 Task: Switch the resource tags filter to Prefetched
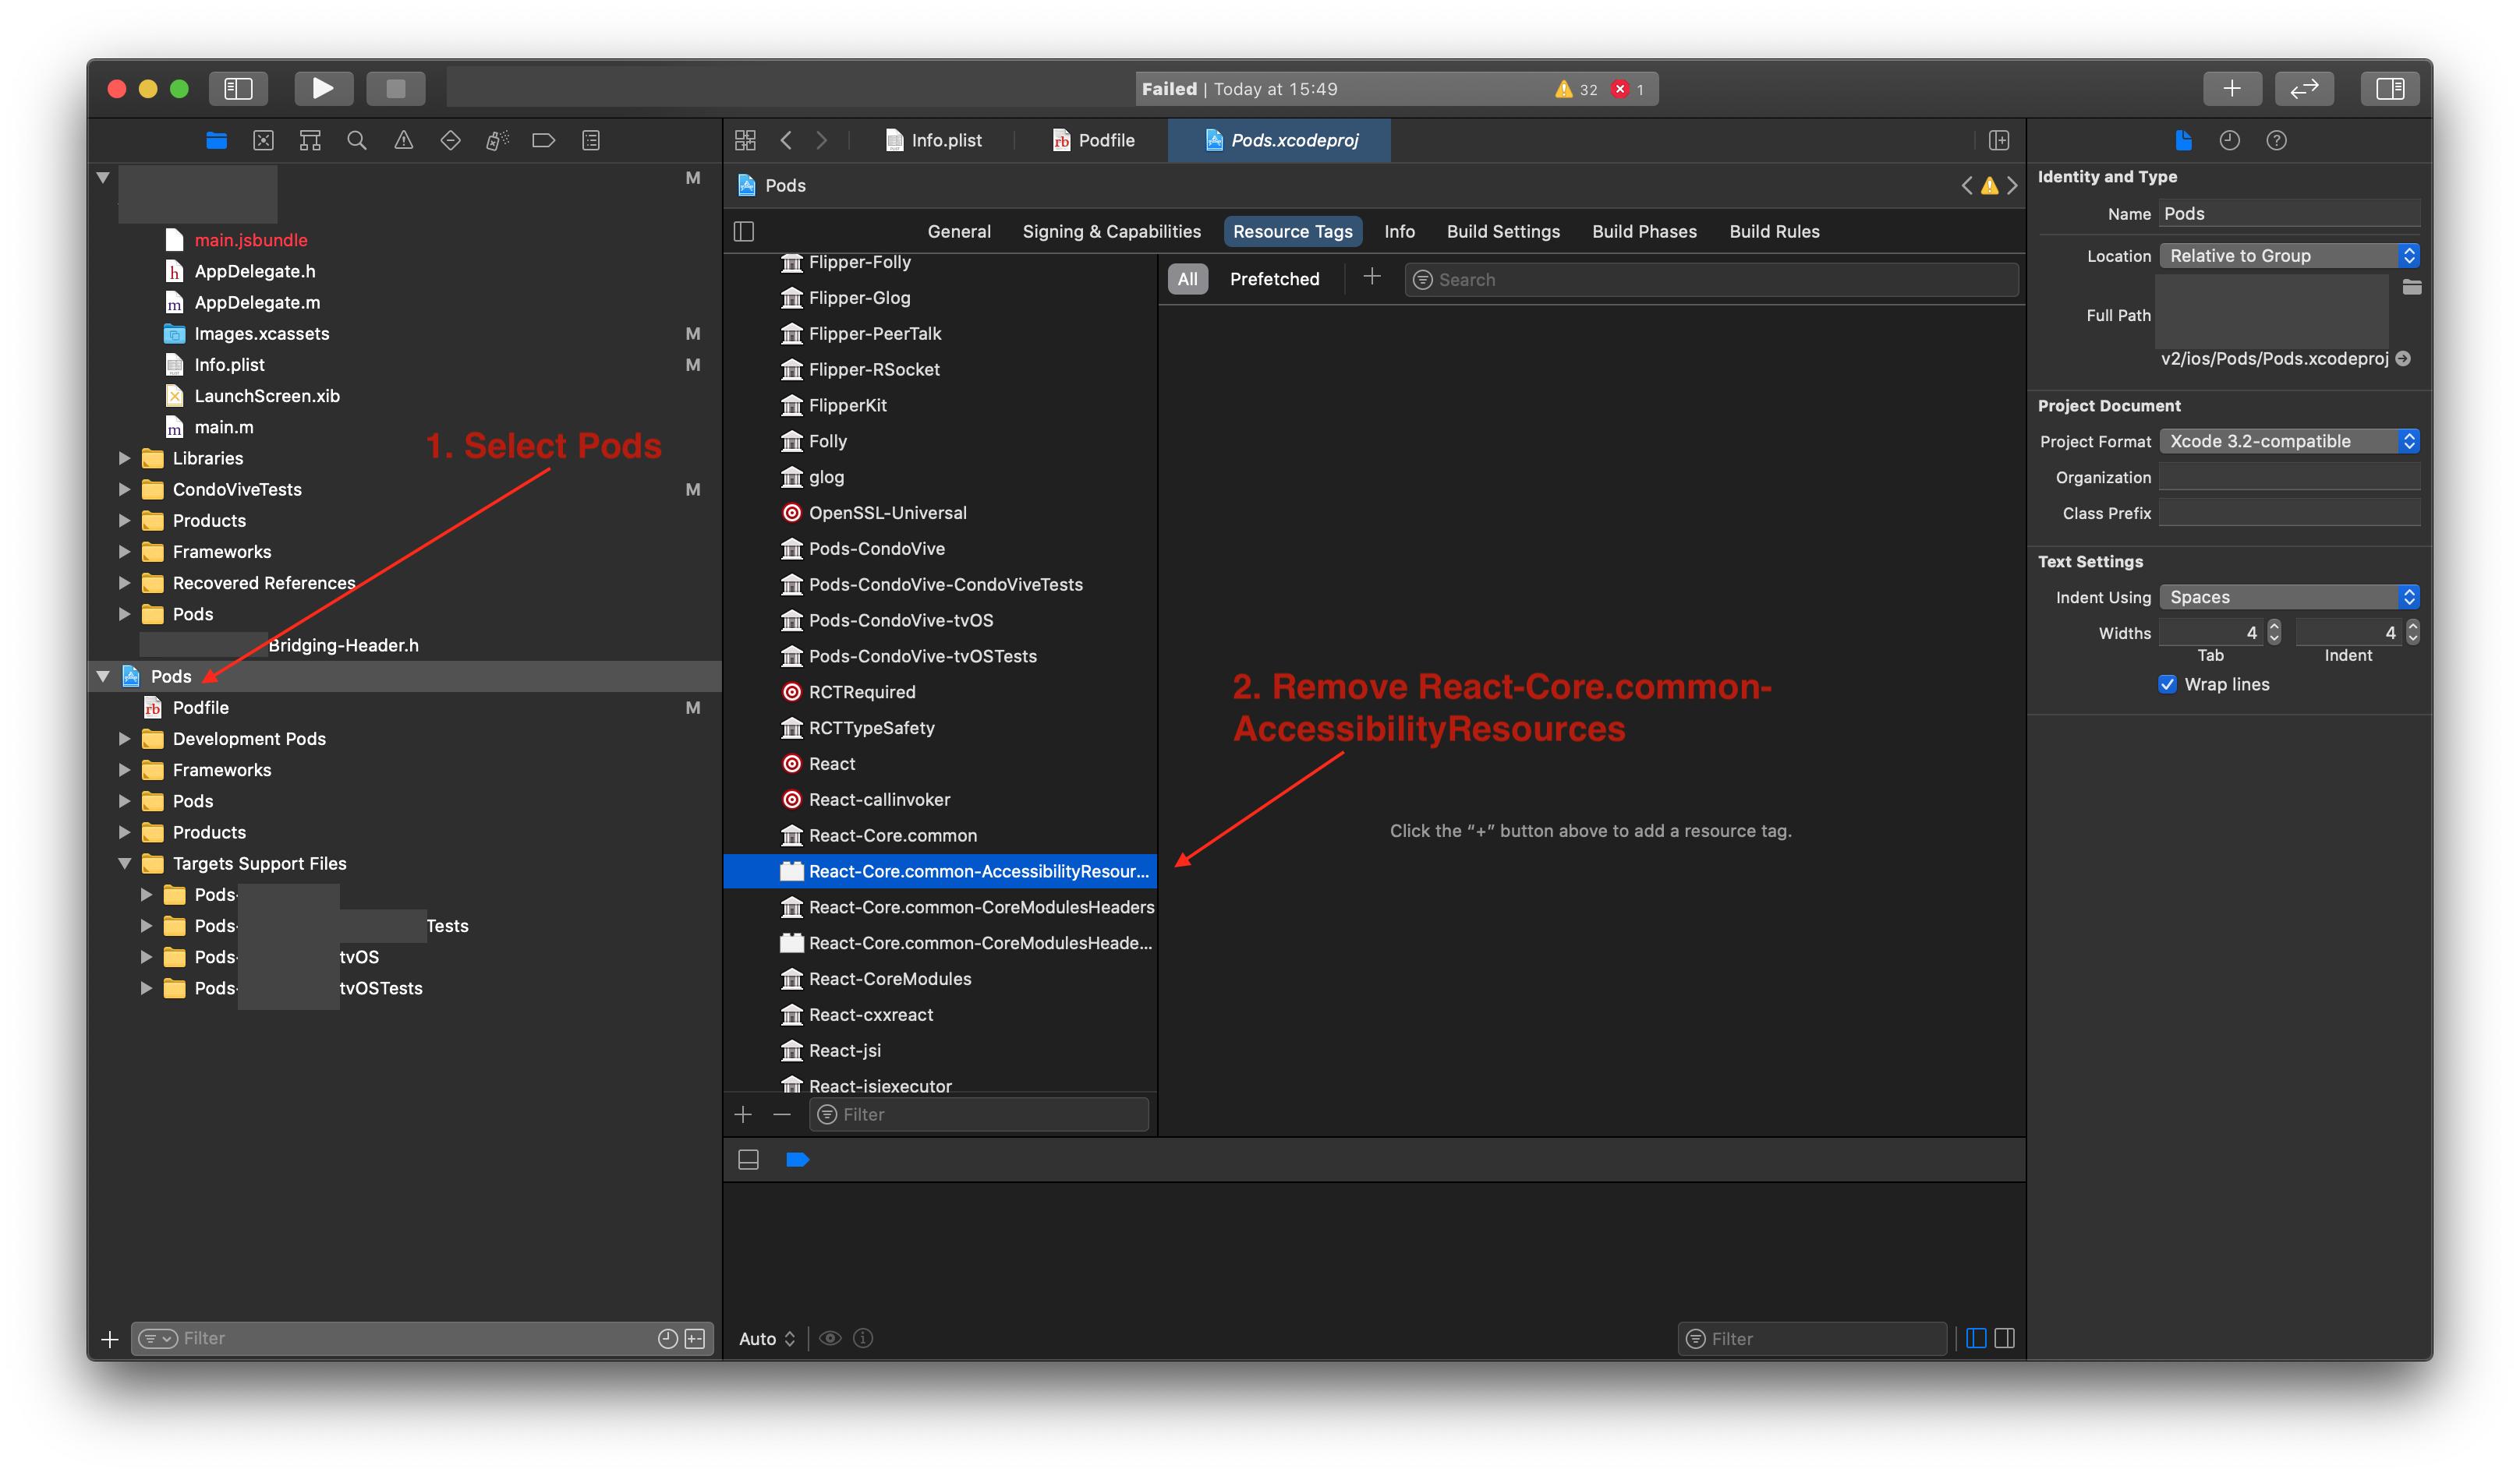(1274, 277)
